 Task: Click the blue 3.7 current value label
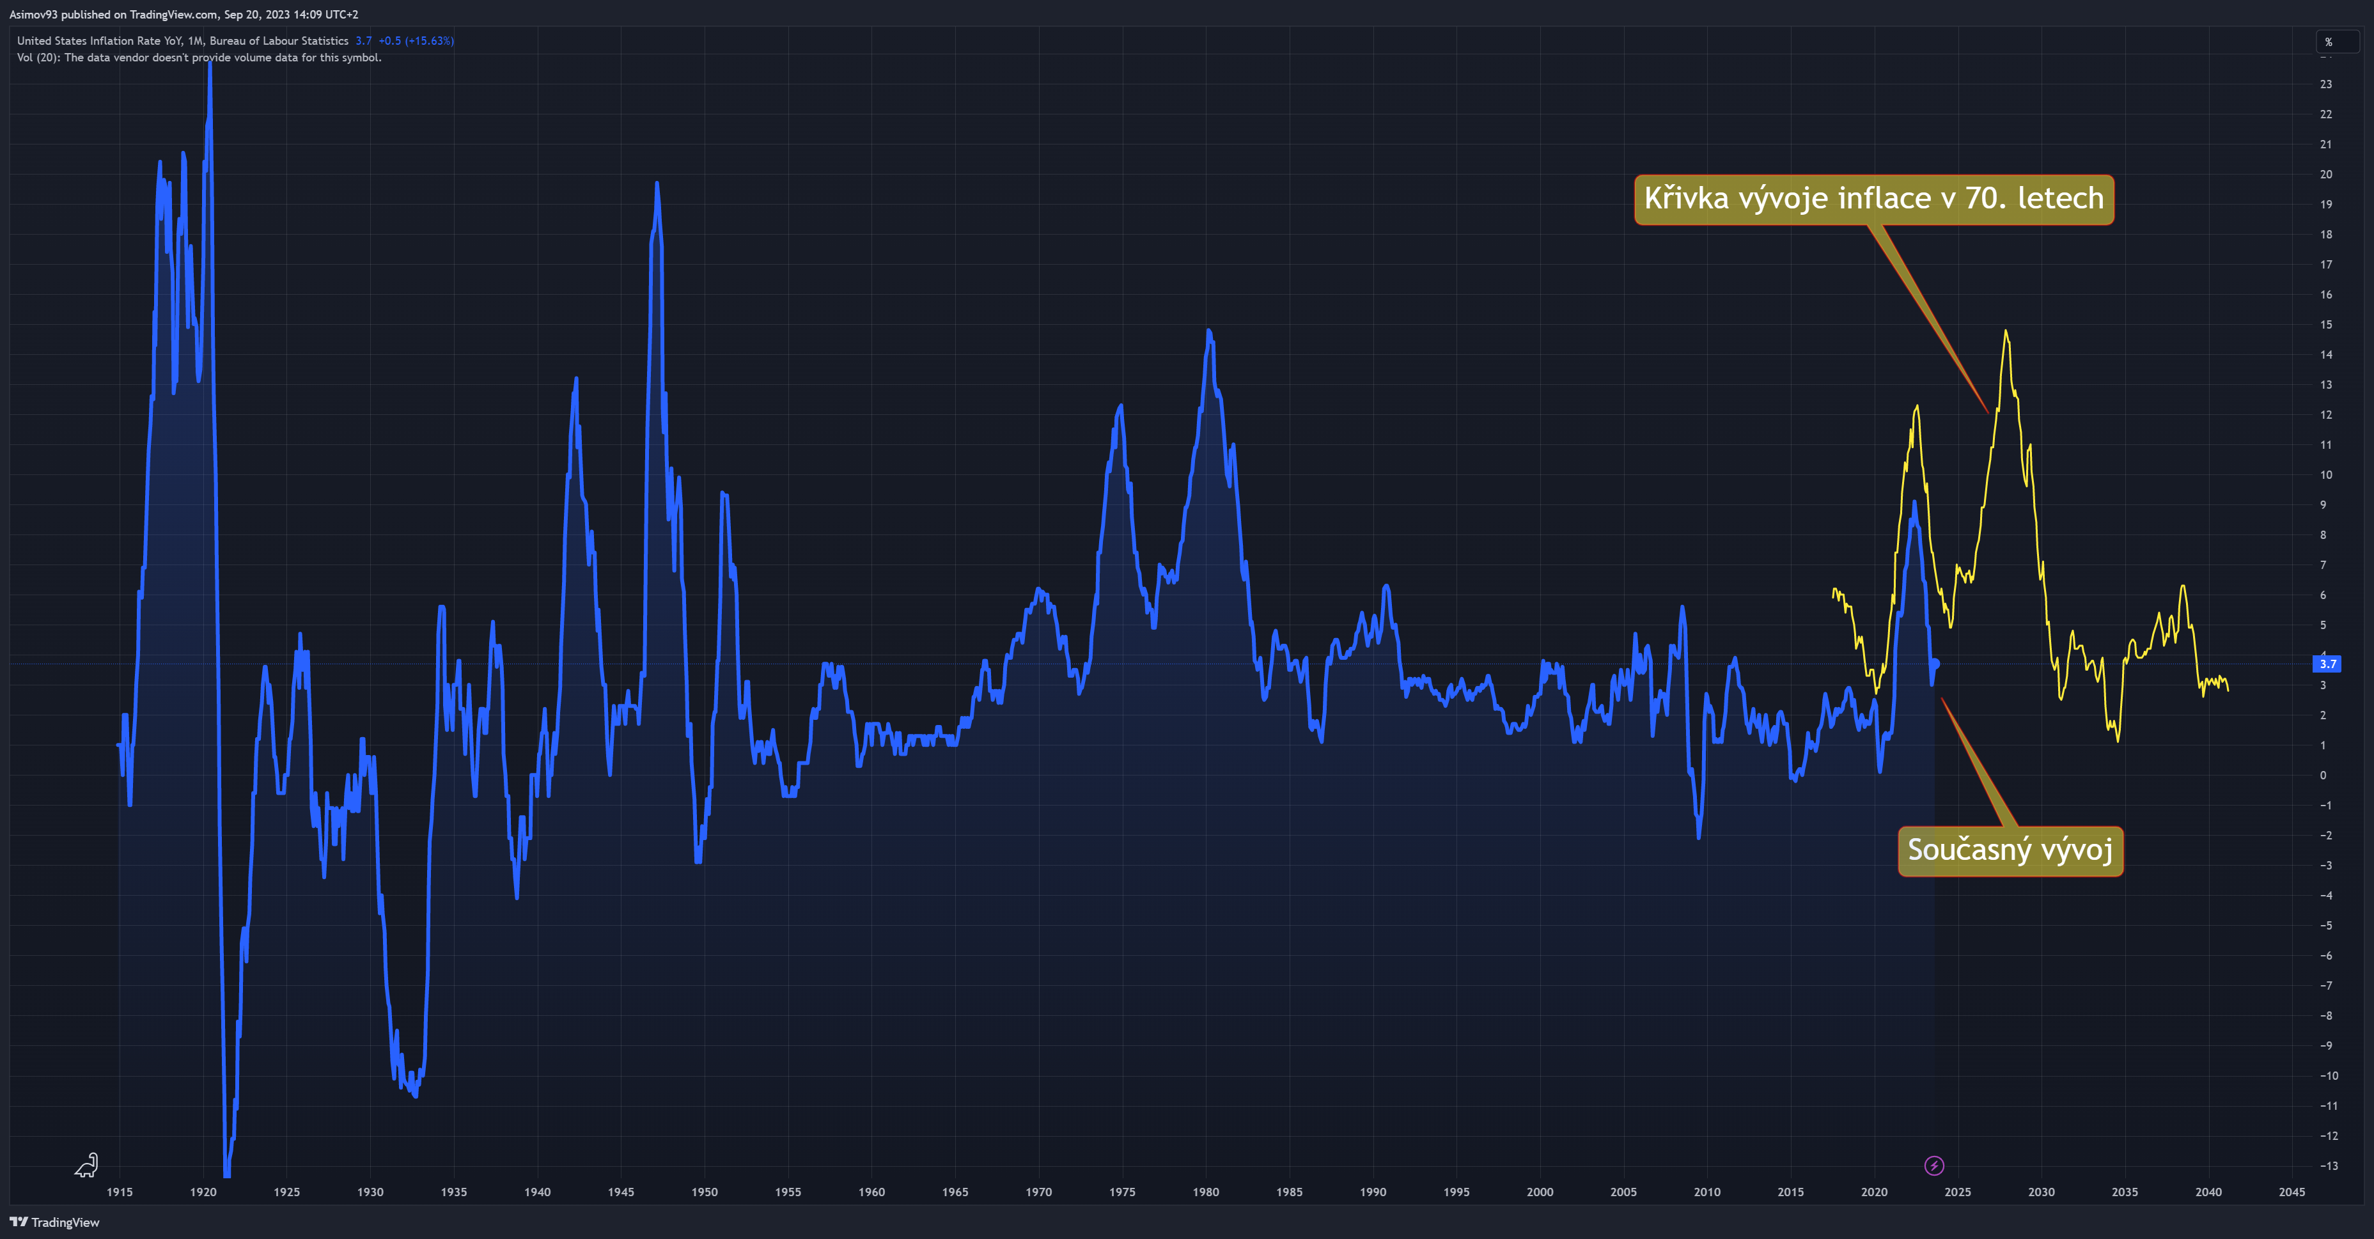click(2328, 663)
